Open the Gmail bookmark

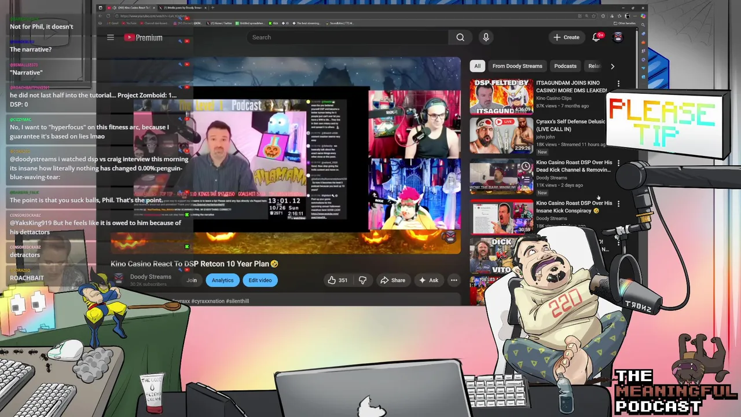(x=112, y=23)
